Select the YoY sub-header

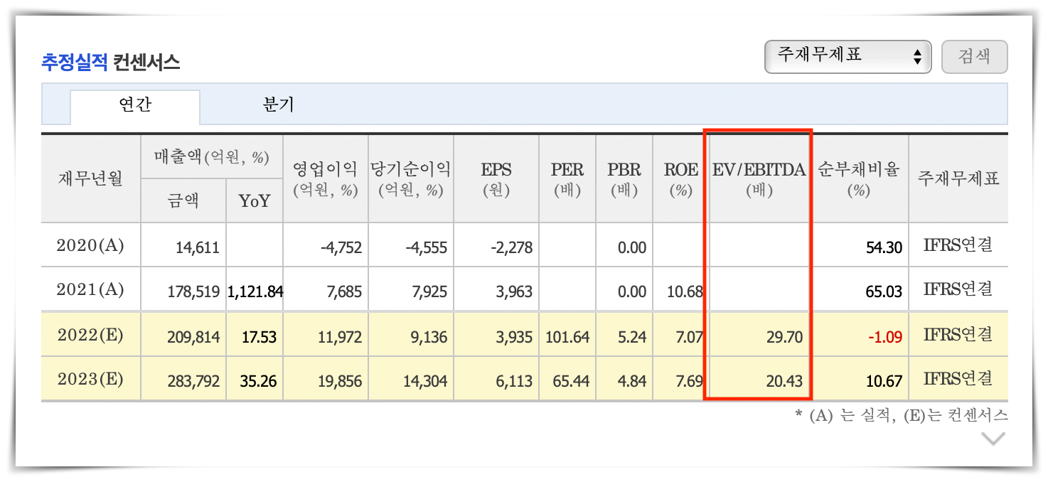(255, 200)
